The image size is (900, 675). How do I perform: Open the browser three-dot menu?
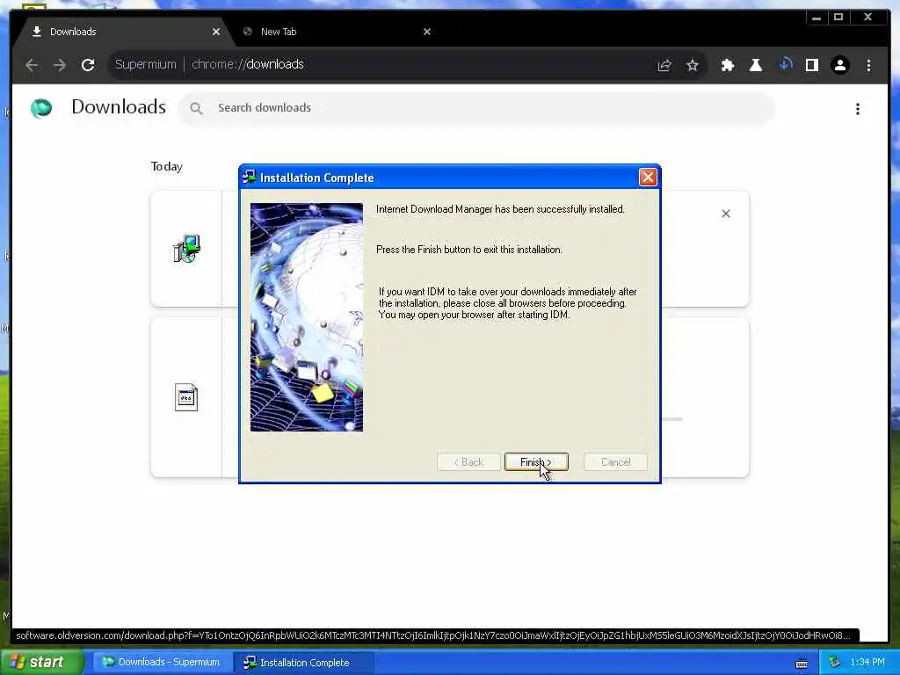pos(868,65)
